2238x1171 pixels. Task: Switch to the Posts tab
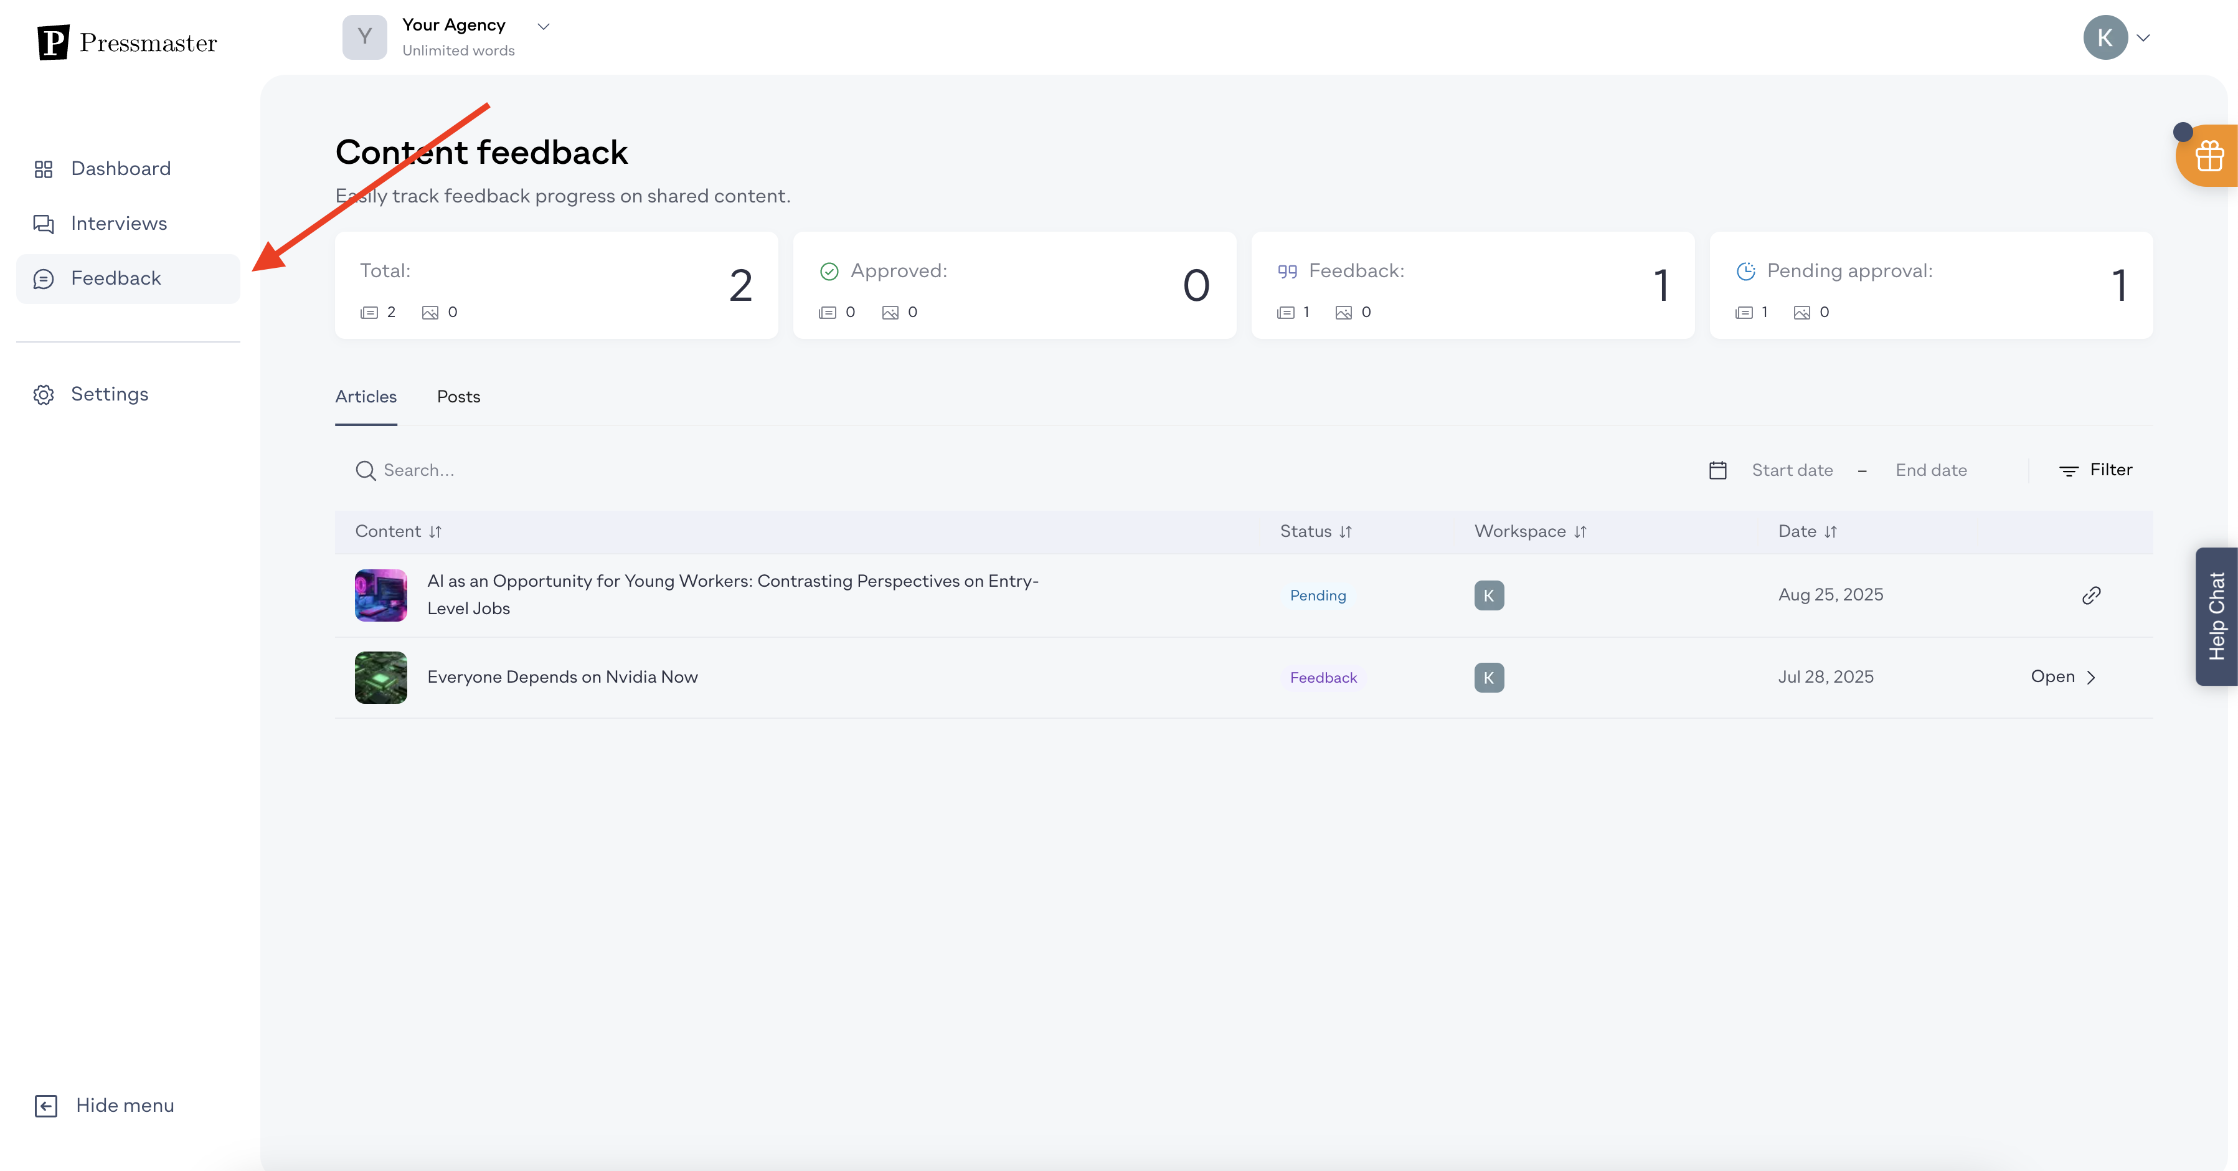(458, 396)
